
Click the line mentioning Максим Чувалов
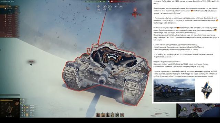click(x=176, y=50)
